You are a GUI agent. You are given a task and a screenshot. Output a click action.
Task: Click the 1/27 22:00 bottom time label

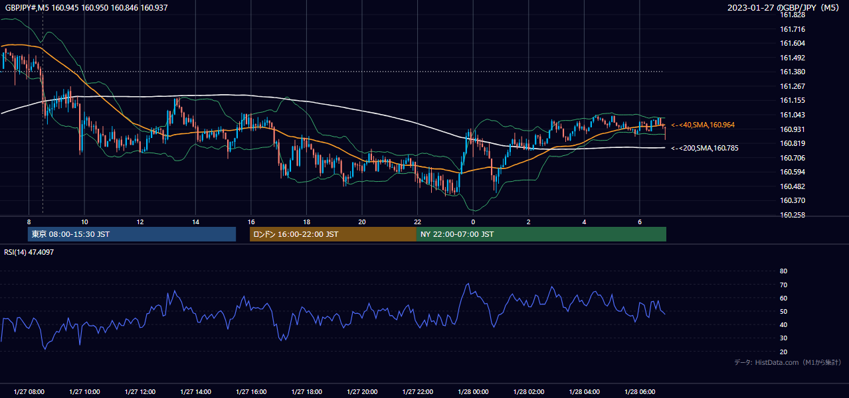click(417, 392)
